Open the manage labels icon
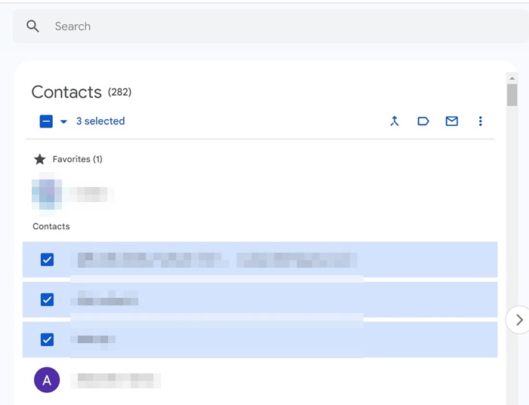The width and height of the screenshot is (529, 405). [x=423, y=121]
